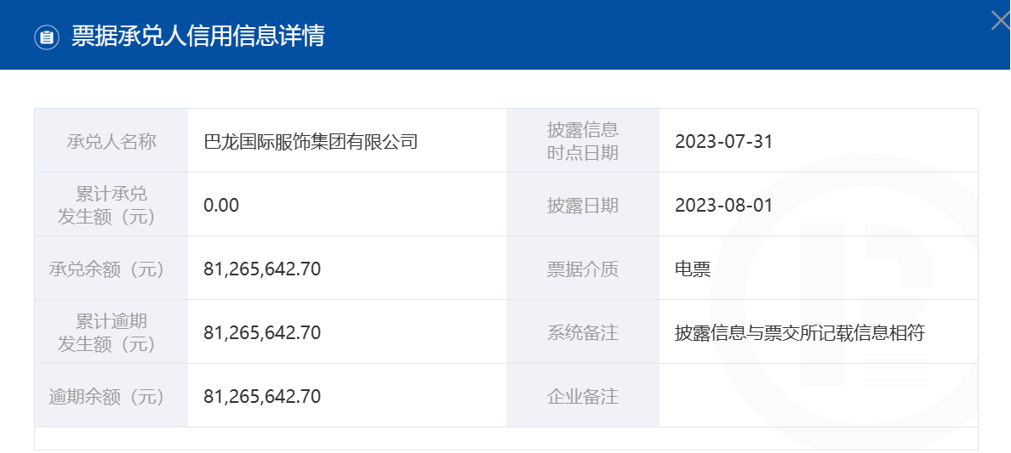The image size is (1011, 453).
Task: Click the 逾期余额（元） label cell
Action: click(111, 396)
